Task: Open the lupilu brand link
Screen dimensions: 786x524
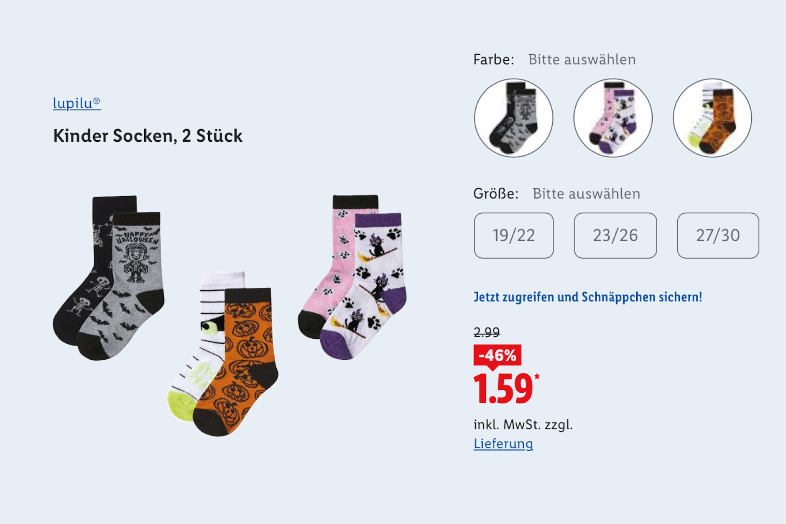Action: [77, 103]
